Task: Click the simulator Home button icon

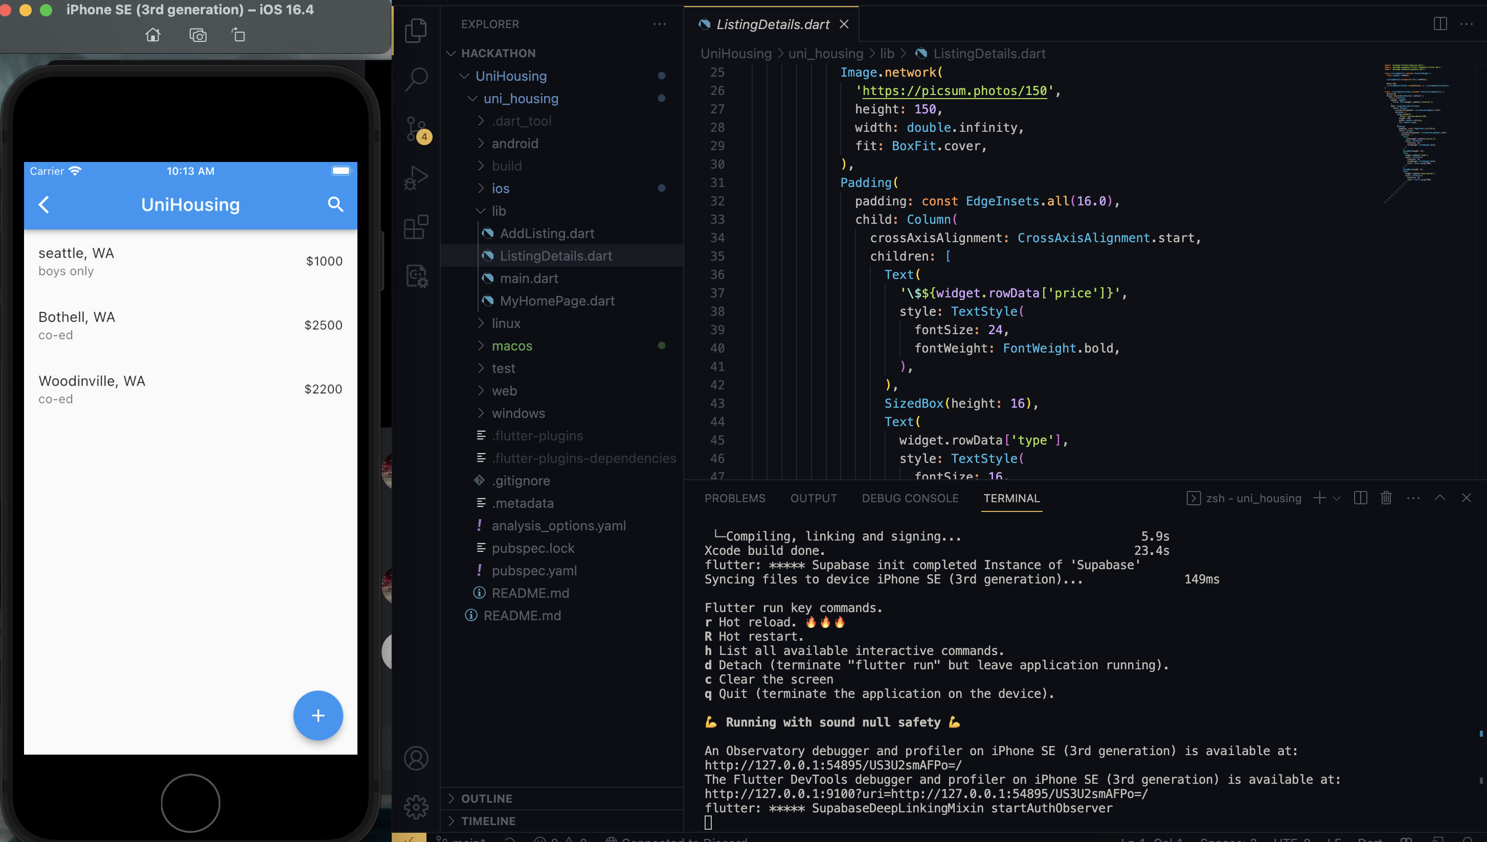Action: pyautogui.click(x=153, y=35)
